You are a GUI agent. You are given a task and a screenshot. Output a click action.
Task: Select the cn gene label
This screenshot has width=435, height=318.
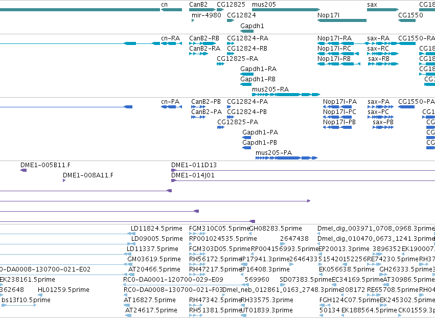[x=164, y=5]
